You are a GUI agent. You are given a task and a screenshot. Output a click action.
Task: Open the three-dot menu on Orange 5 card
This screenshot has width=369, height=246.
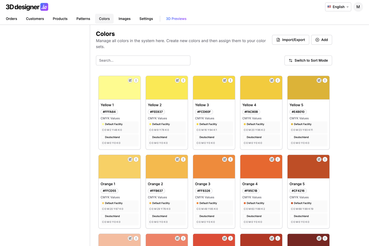pos(325,159)
